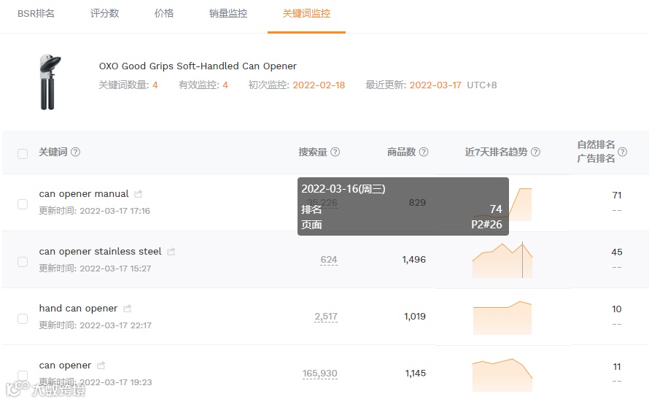Open the 销量监控 tab
Screen dimensions: 649x402
[228, 13]
